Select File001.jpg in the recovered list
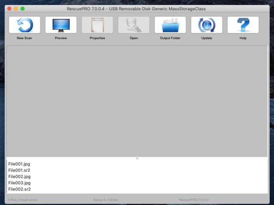274x205 pixels. (19, 164)
